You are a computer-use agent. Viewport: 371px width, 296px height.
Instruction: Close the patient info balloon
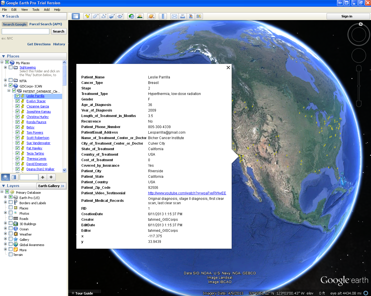tap(228, 67)
